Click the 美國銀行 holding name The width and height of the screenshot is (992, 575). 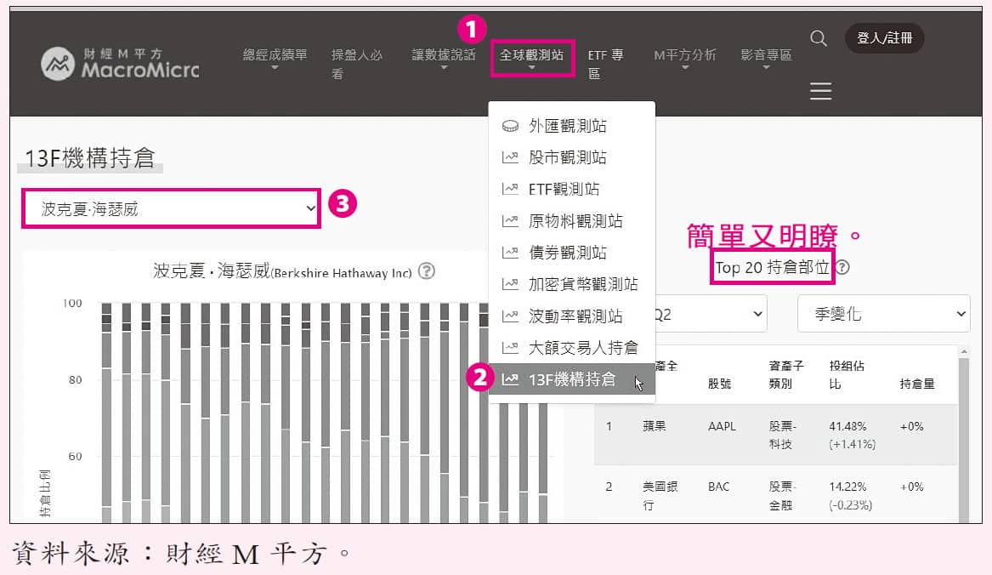click(x=660, y=495)
